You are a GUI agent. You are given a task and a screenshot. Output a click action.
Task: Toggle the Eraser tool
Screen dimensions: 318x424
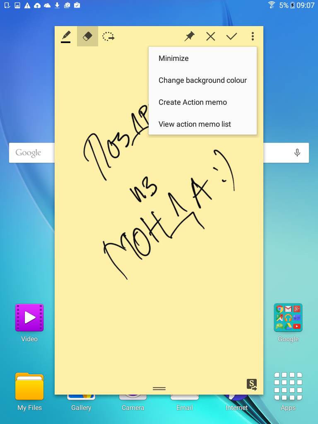point(87,36)
